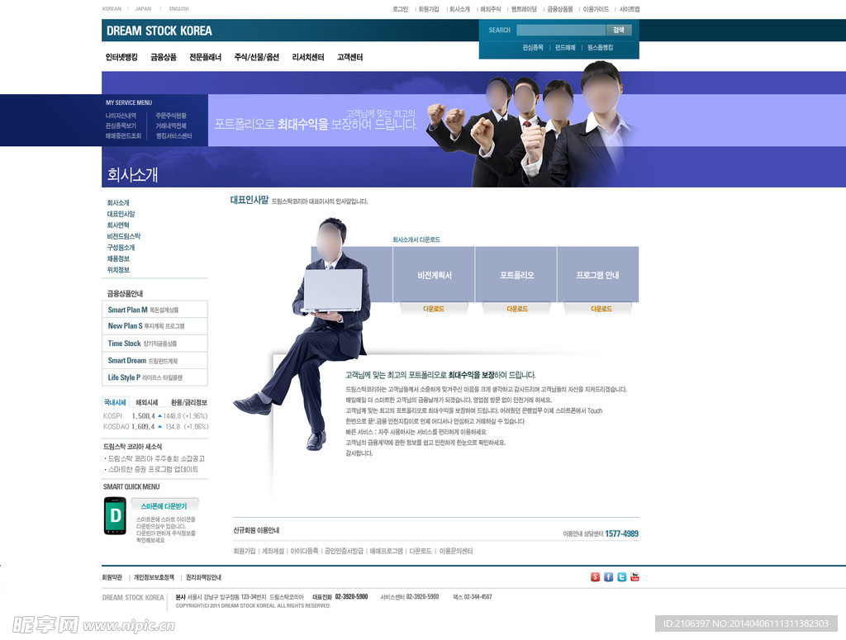This screenshot has width=846, height=640.
Task: Open the Facebook icon in the footer
Action: [609, 577]
